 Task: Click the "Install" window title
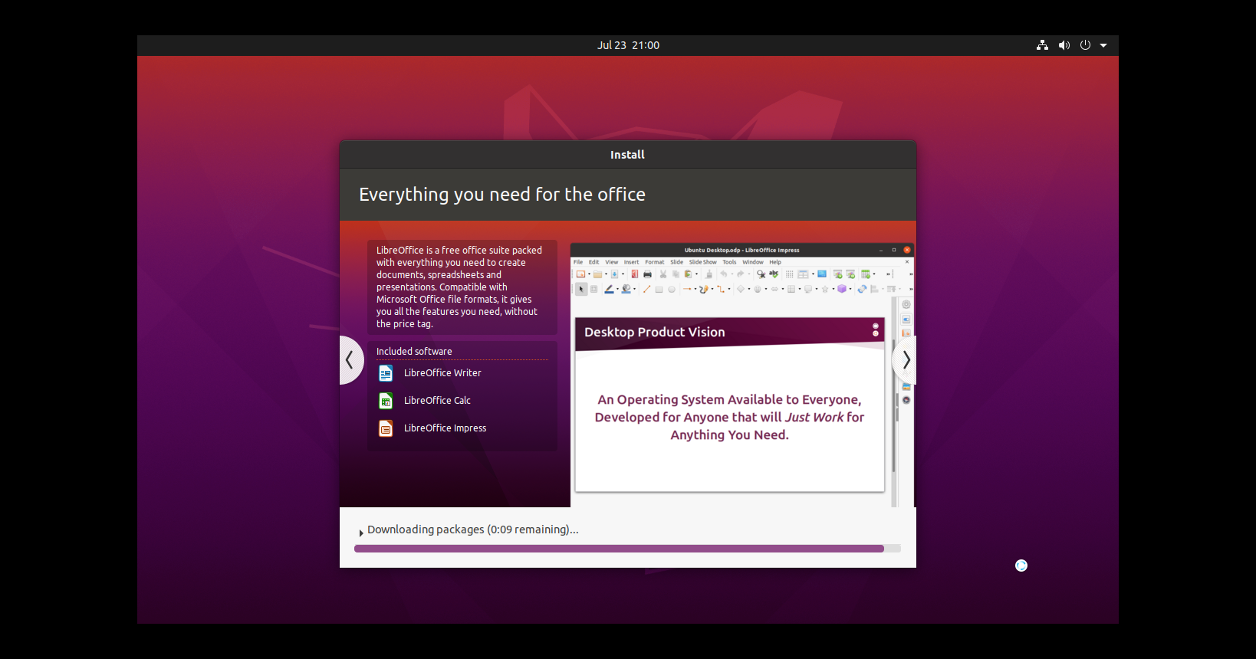click(627, 155)
